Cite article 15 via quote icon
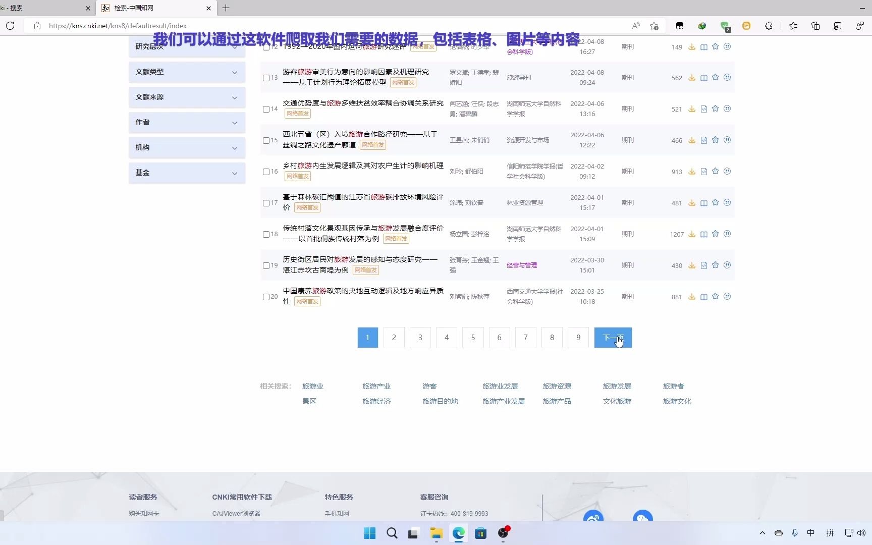Image resolution: width=872 pixels, height=545 pixels. click(727, 140)
